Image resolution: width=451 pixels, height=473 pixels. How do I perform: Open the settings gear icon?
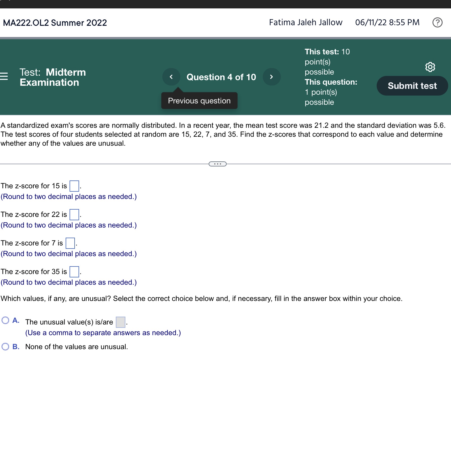(x=431, y=67)
